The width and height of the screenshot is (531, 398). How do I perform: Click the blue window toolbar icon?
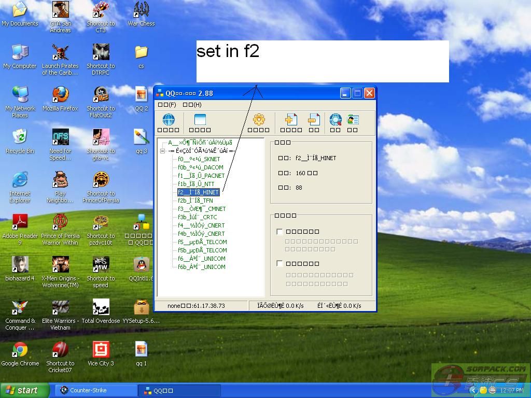(200, 120)
